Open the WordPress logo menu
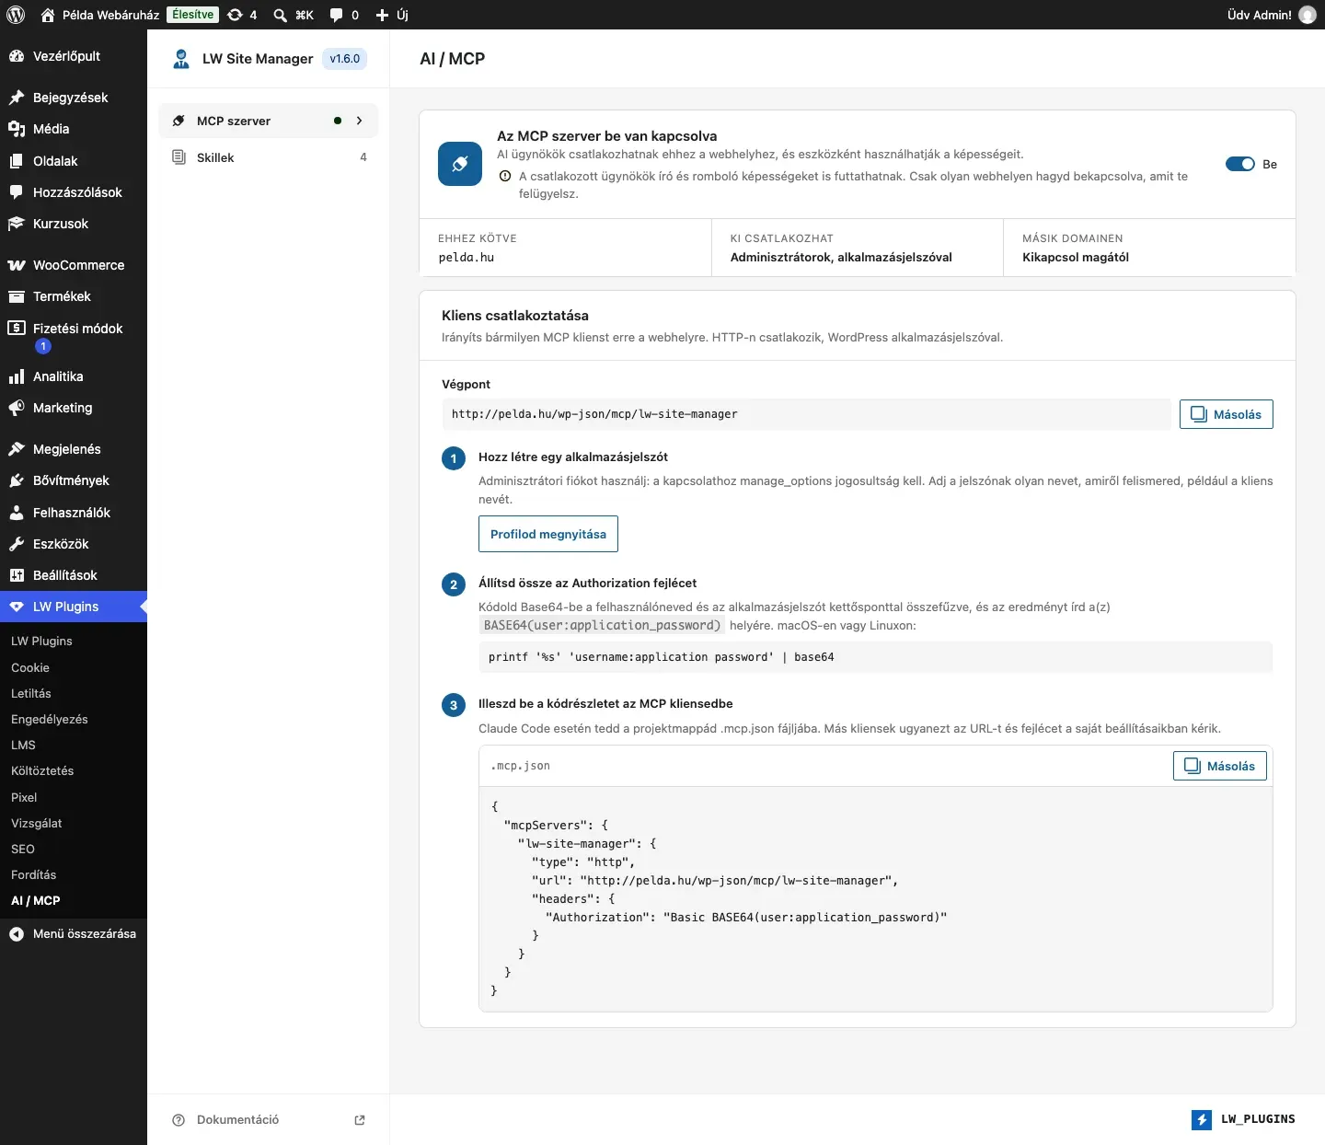This screenshot has height=1145, width=1325. (x=16, y=15)
